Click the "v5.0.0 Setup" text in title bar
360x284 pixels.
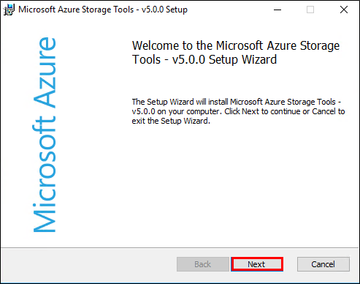[x=164, y=10]
